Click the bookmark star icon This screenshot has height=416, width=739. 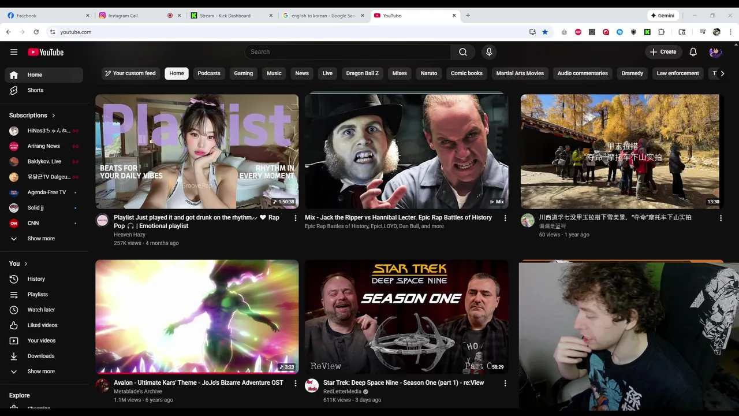click(545, 32)
